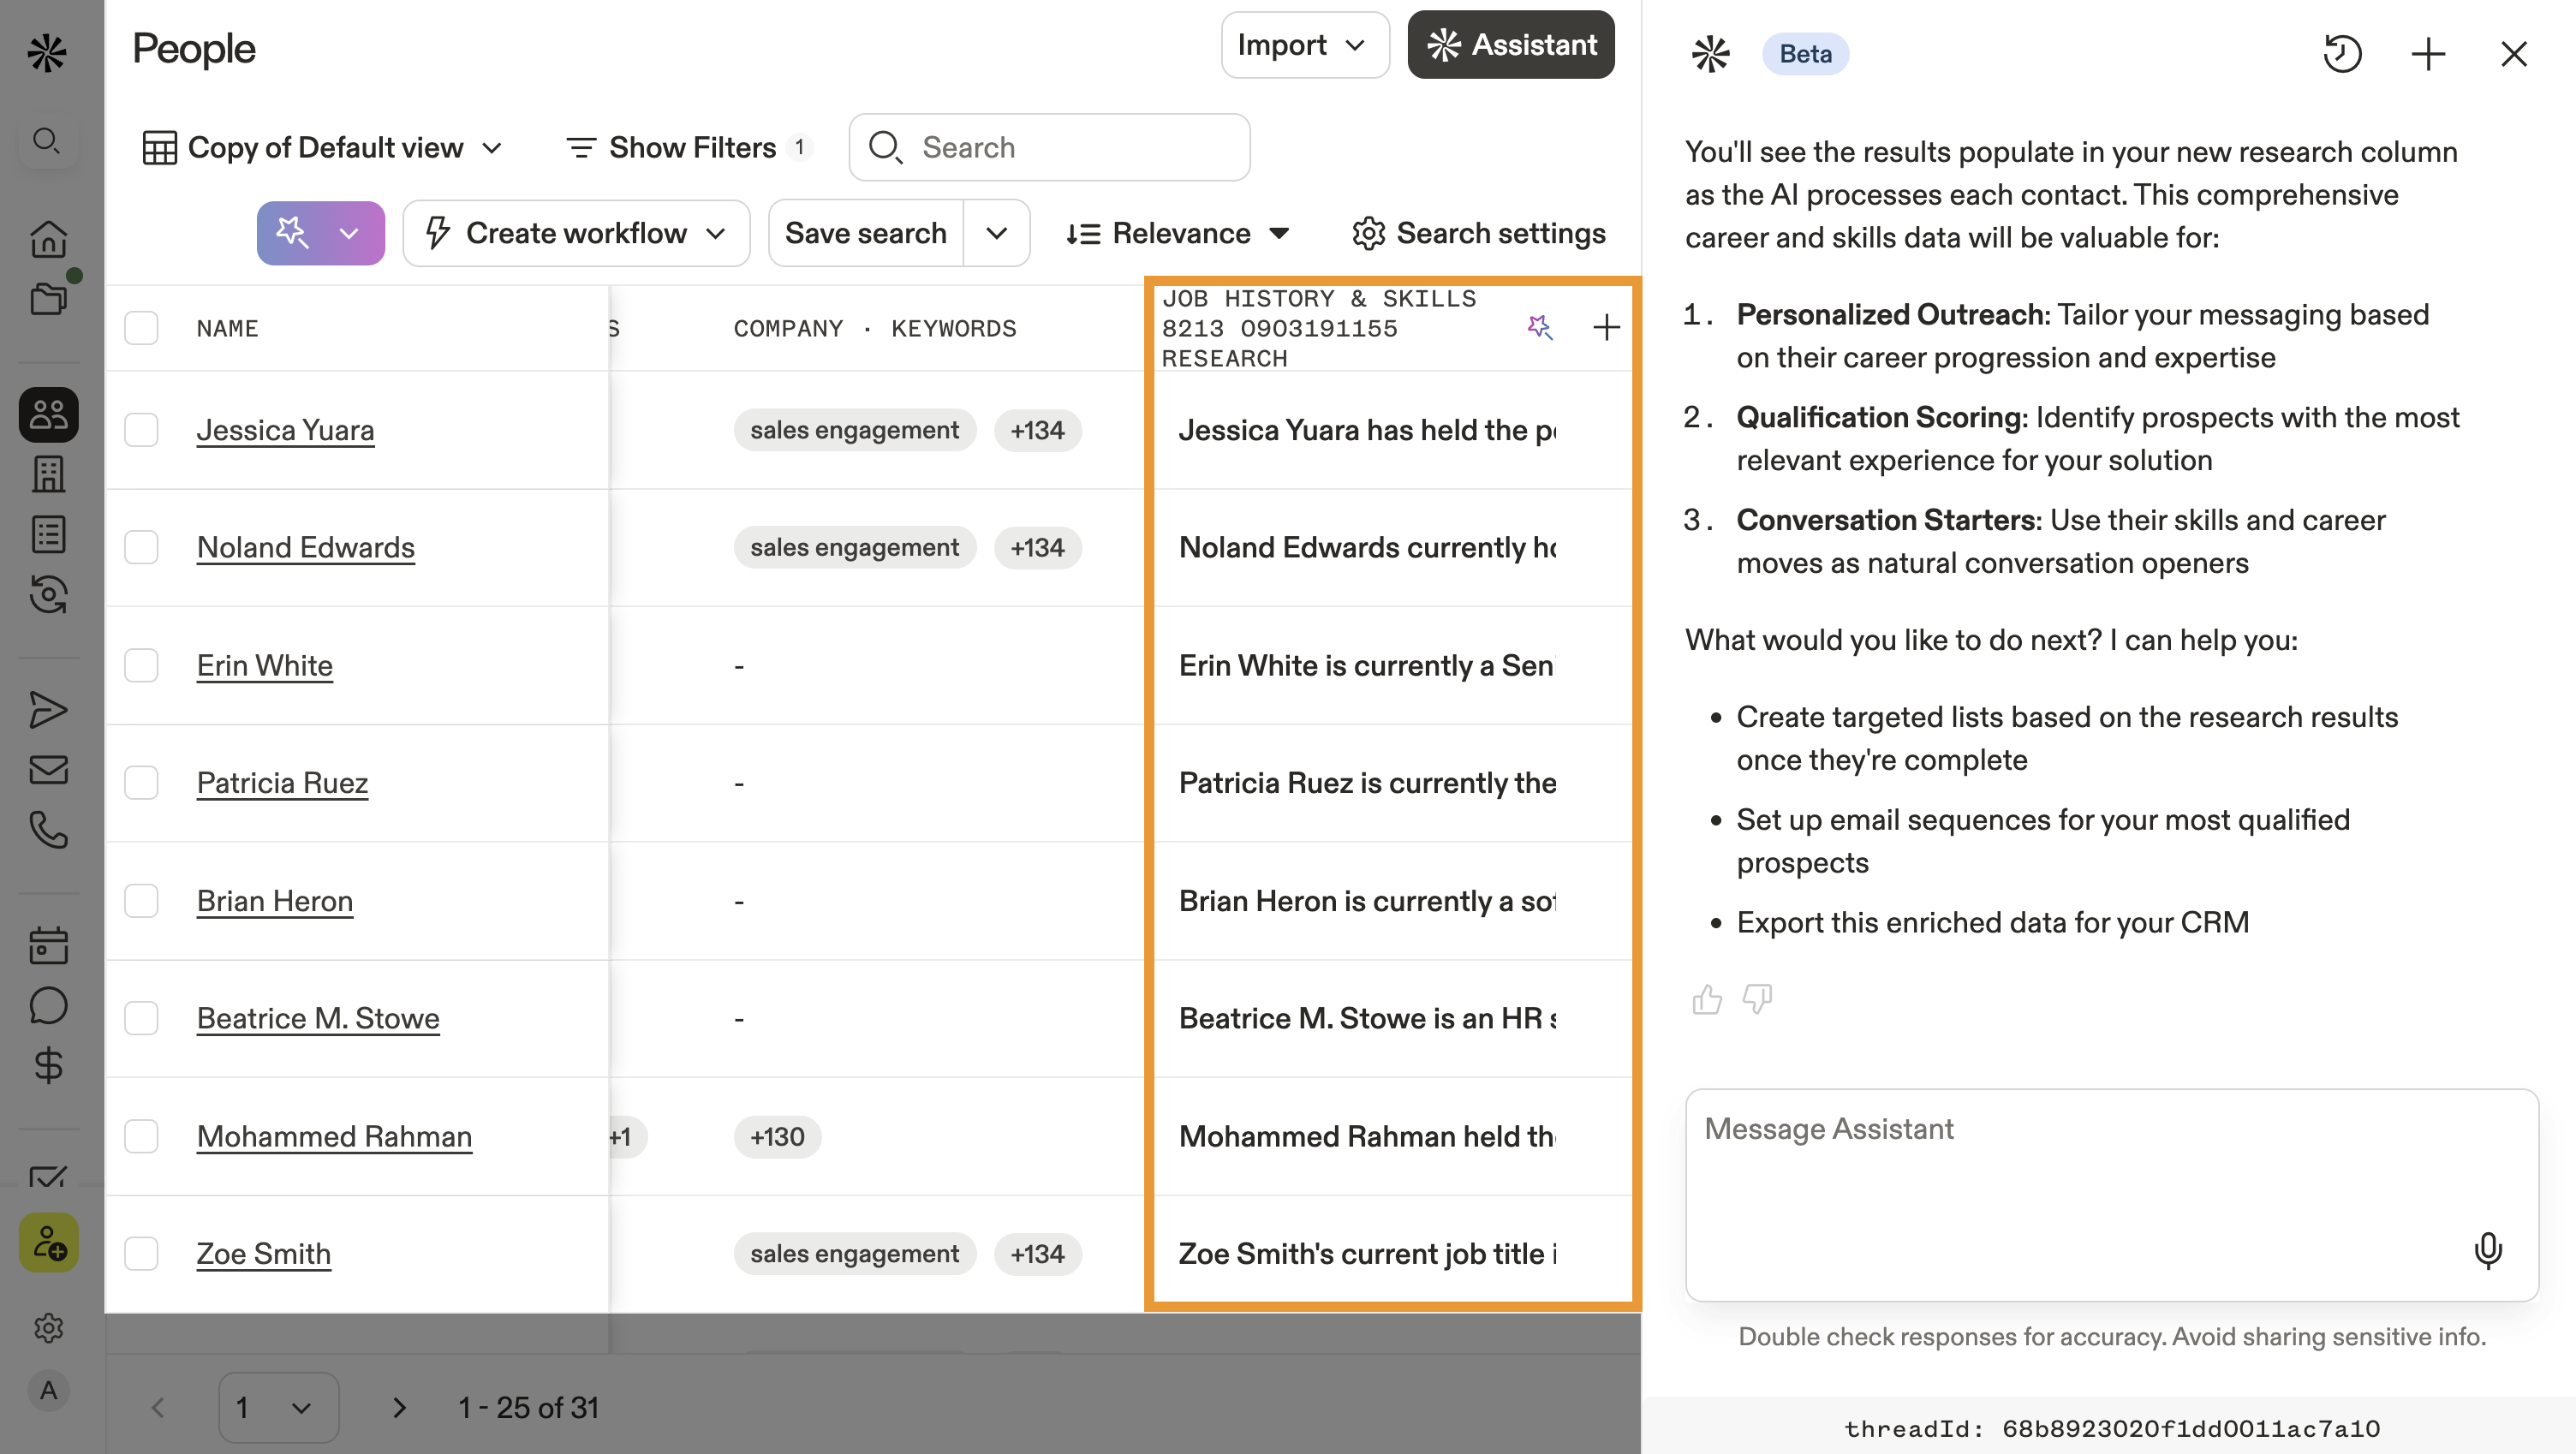Viewport: 2576px width, 1454px height.
Task: Open chat history clock icon
Action: [2341, 54]
